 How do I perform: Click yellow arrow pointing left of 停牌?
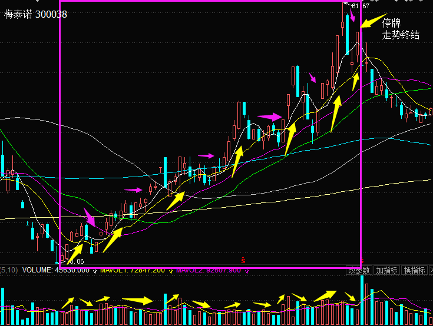click(372, 21)
